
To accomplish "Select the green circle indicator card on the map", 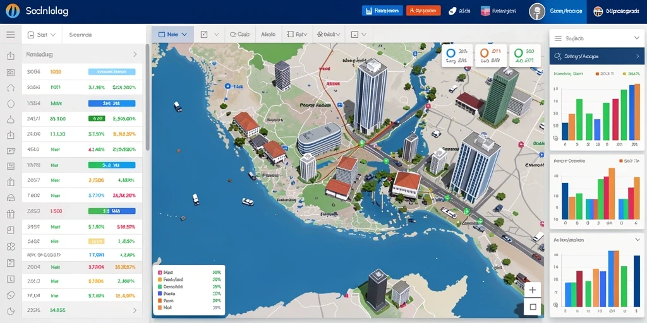I will click(525, 56).
